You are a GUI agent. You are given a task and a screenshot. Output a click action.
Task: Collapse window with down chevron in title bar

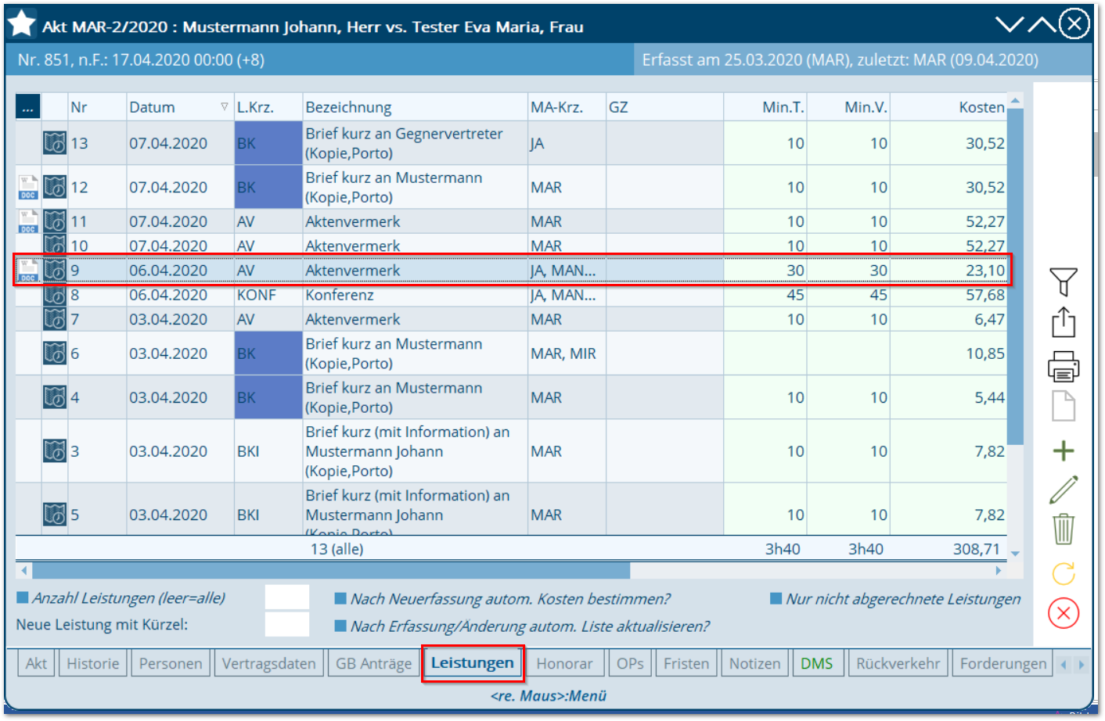coord(1010,24)
